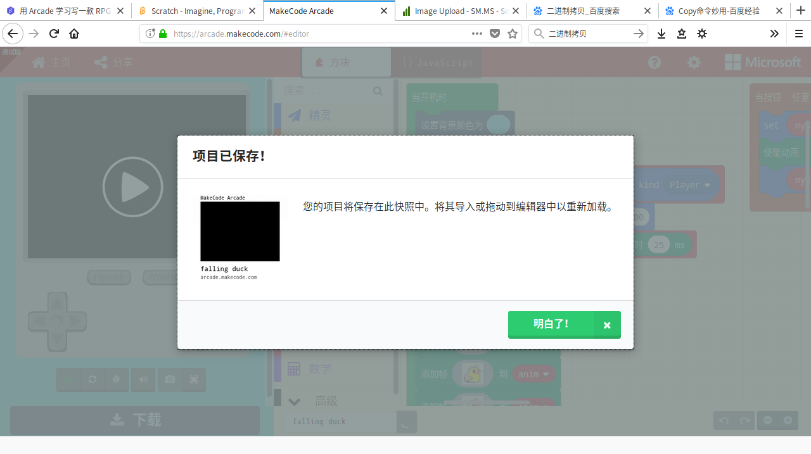Viewport: 811px width, 454px height.
Task: Mute the simulator audio
Action: point(144,379)
